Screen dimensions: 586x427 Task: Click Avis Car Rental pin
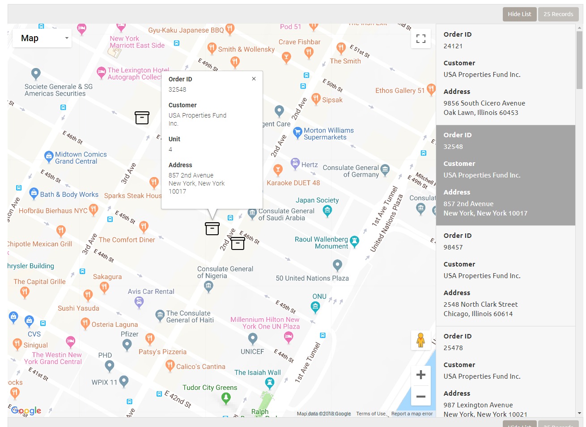point(139,303)
